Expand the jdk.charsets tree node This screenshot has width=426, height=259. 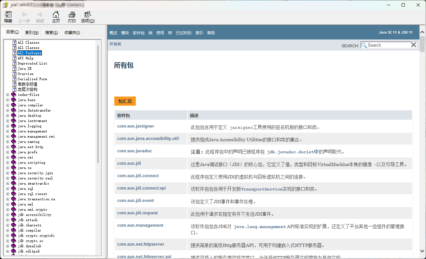pos(7,225)
